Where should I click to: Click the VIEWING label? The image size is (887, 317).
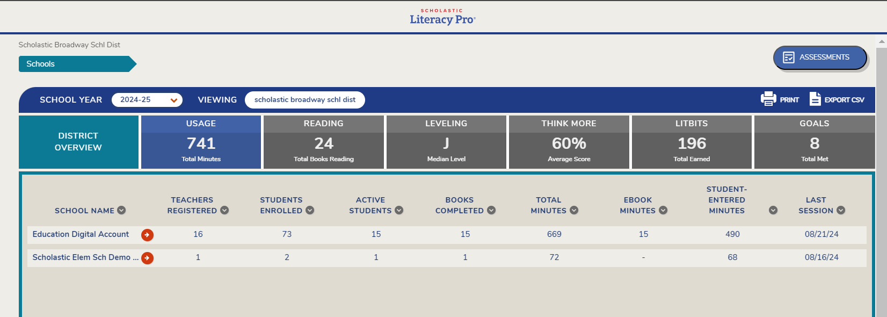[x=217, y=100]
